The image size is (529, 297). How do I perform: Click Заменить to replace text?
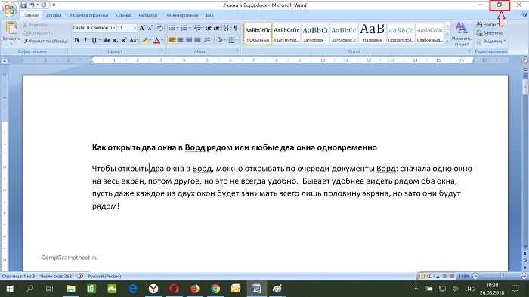[489, 32]
